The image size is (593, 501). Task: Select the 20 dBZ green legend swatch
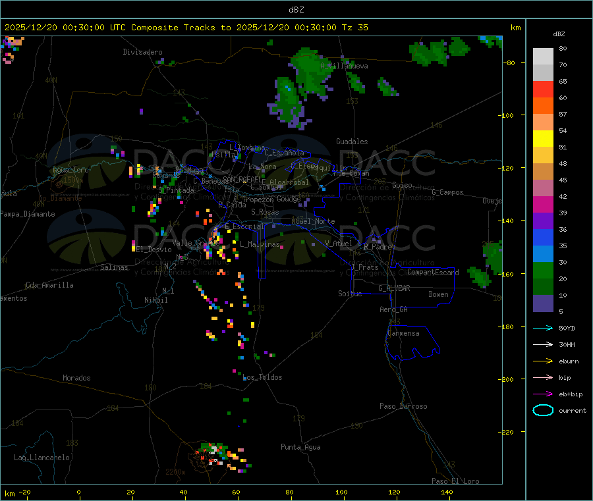click(x=543, y=270)
